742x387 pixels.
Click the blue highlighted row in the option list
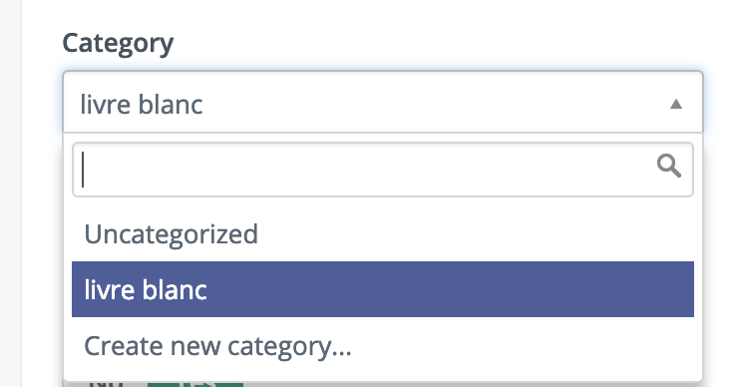click(x=383, y=289)
